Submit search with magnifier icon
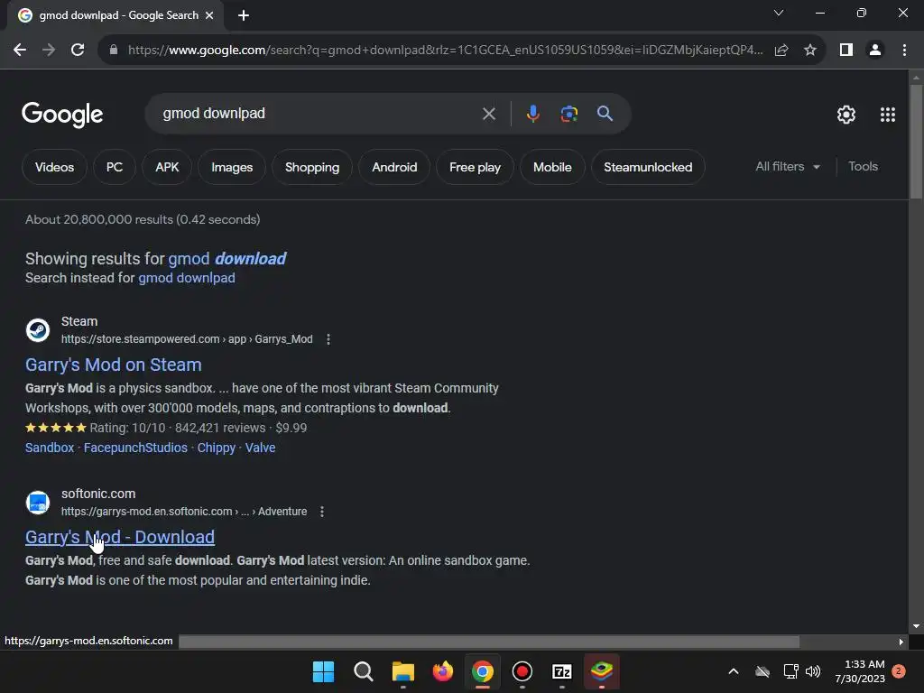This screenshot has height=693, width=924. [605, 114]
